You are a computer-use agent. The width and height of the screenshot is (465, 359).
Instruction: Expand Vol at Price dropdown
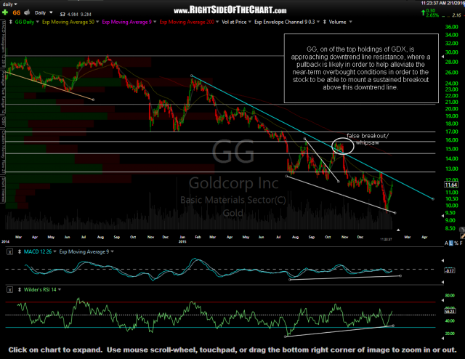coord(250,22)
